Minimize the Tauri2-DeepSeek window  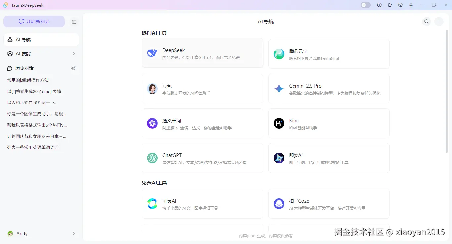[422, 5]
